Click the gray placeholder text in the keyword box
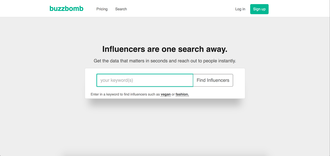Screen dimensions: 330x156 click(117, 80)
